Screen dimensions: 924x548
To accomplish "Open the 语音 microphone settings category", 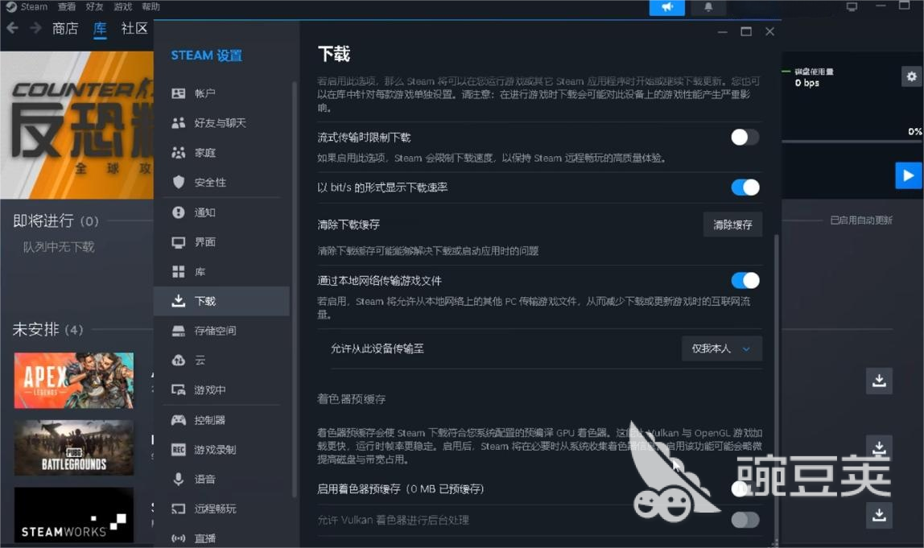I will [x=204, y=480].
